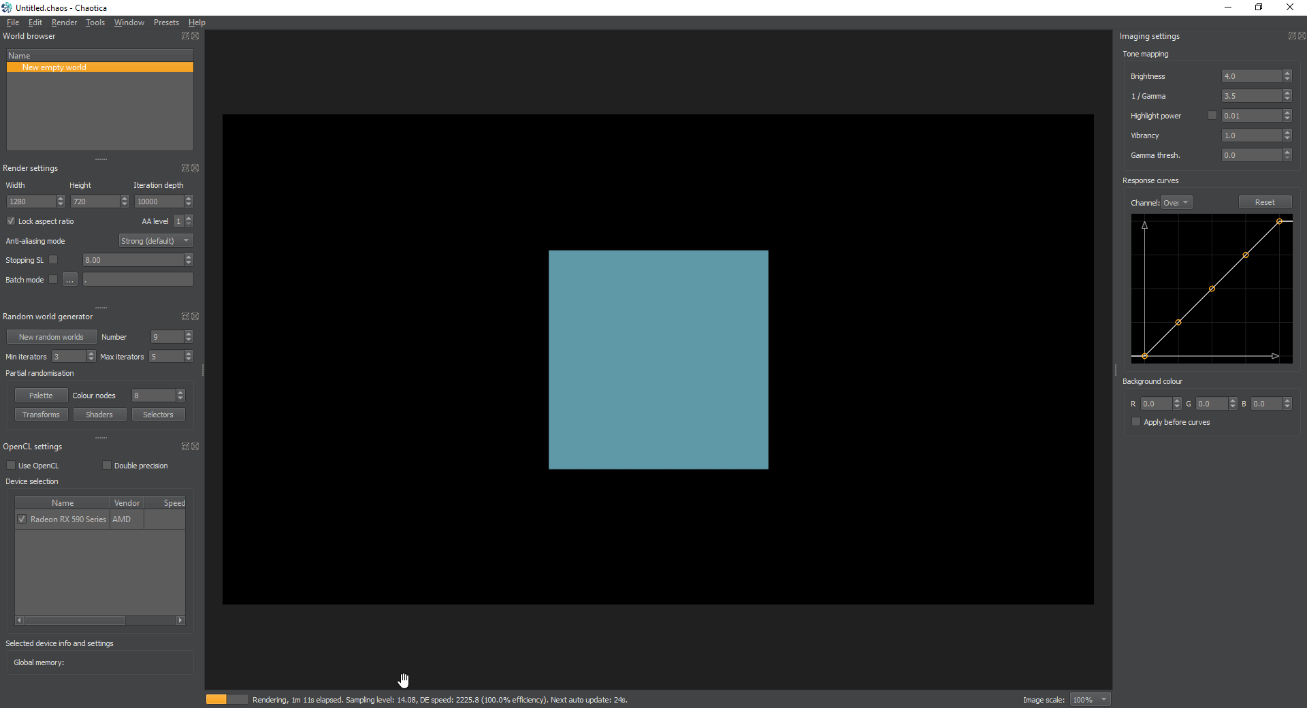This screenshot has height=708, width=1307.
Task: Float the Imaging settings panel
Action: [x=1292, y=36]
